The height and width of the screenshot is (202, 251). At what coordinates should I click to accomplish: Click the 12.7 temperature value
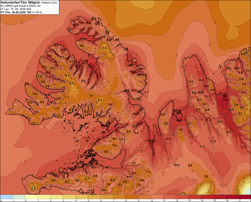coord(134,90)
